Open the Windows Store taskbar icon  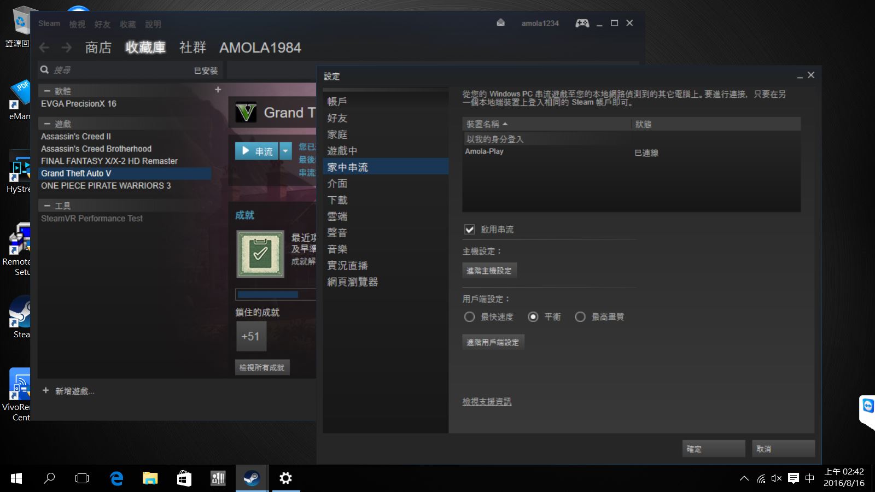click(x=184, y=478)
